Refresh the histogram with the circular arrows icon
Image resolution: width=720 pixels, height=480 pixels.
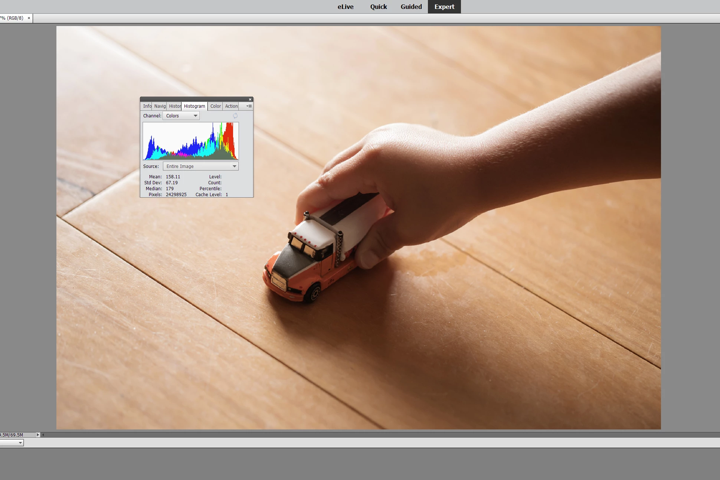(235, 116)
